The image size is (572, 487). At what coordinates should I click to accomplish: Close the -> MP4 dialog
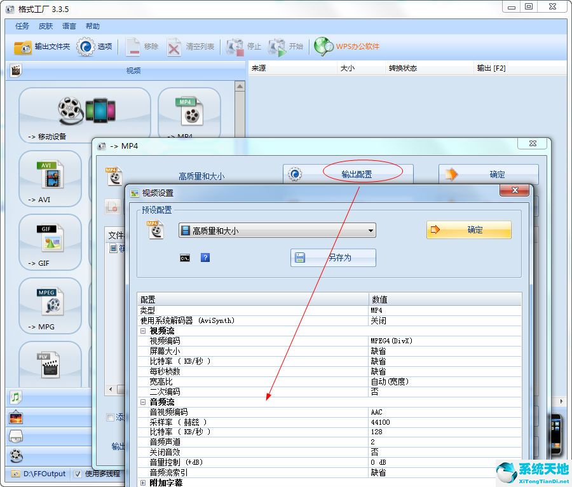point(533,143)
